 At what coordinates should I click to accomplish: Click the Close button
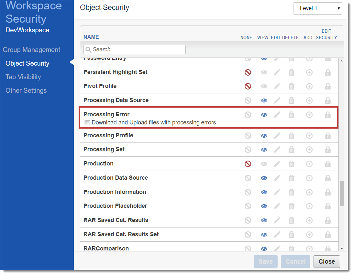click(x=326, y=262)
